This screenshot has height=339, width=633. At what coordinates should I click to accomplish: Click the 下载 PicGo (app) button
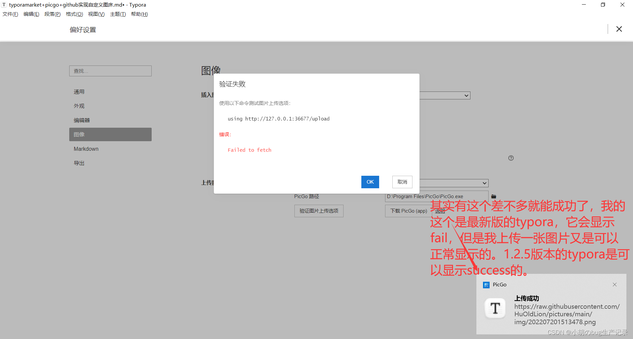point(408,211)
